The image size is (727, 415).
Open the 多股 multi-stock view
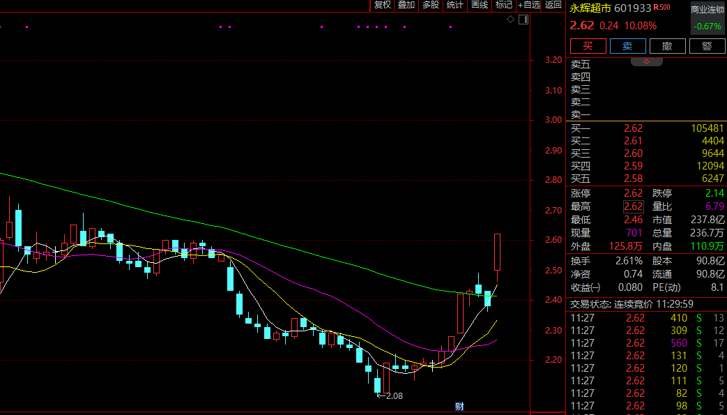tap(431, 5)
